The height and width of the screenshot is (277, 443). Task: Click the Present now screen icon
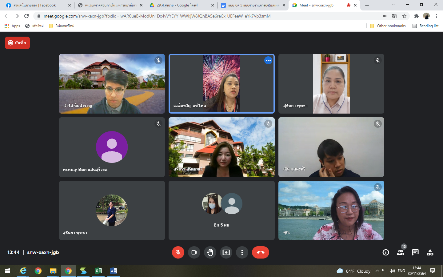point(226,252)
